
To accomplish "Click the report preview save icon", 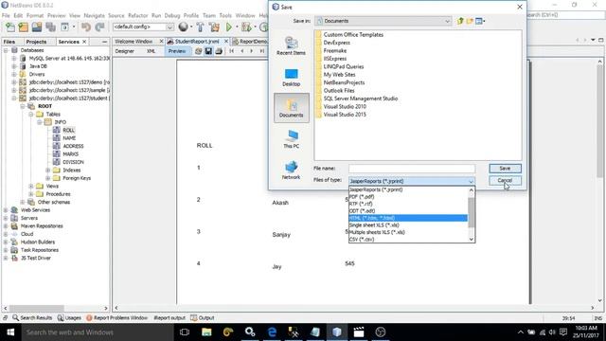I will click(x=208, y=51).
